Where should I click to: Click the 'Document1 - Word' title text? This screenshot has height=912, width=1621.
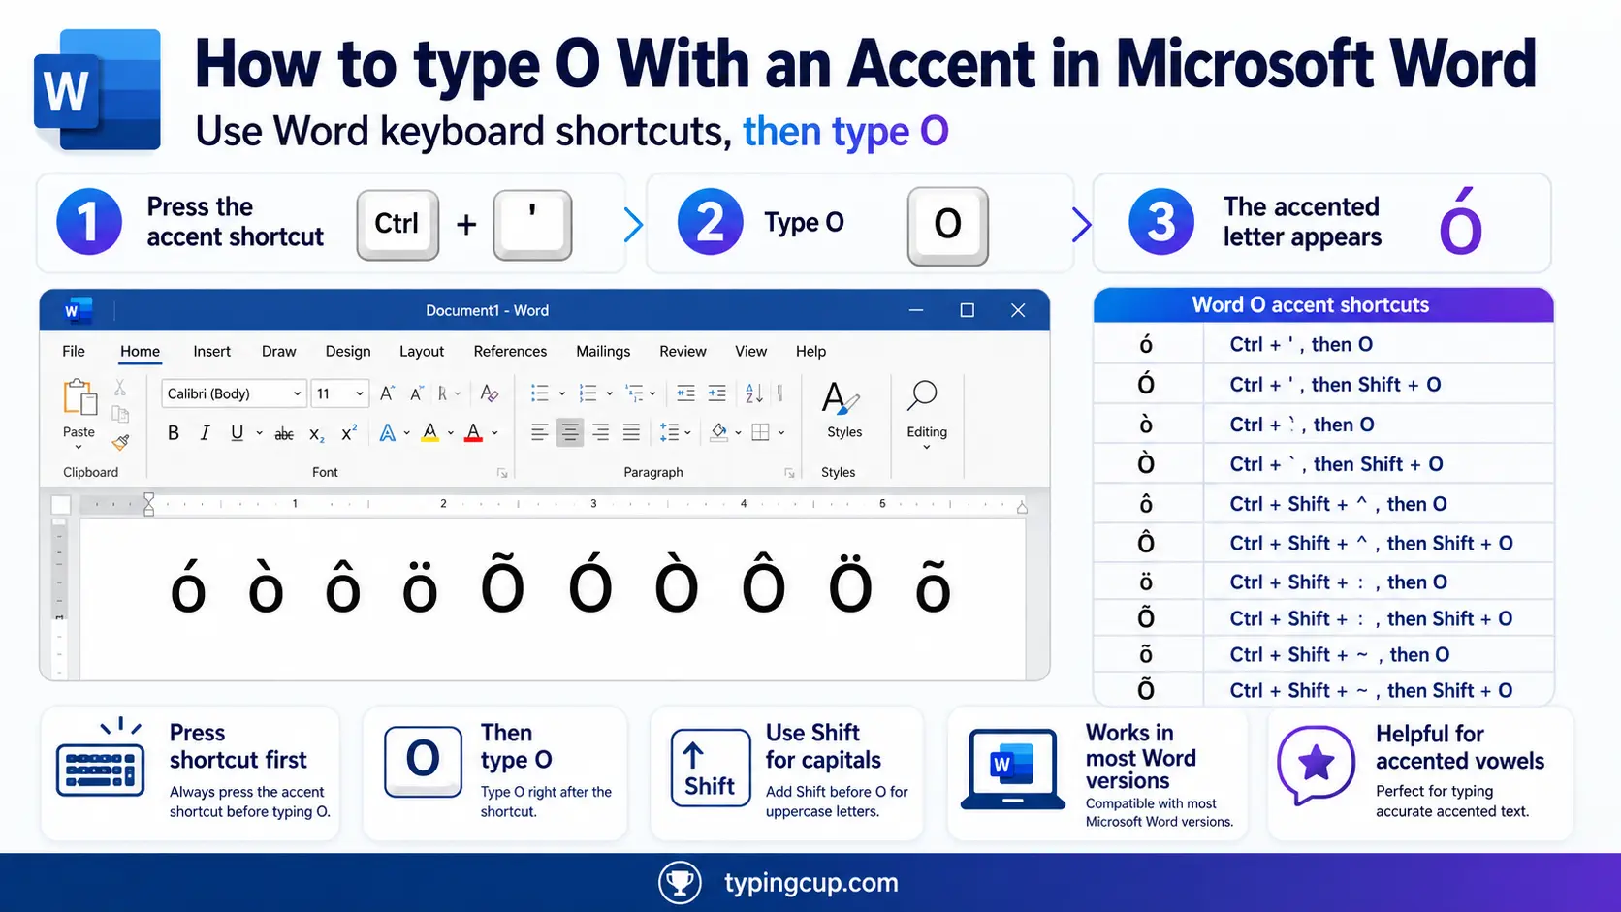(487, 311)
